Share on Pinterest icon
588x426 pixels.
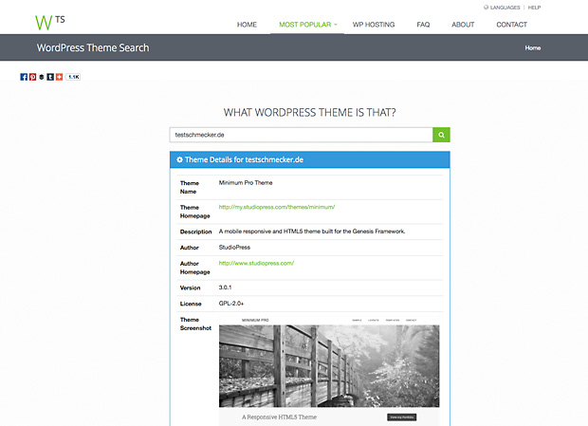[32, 77]
